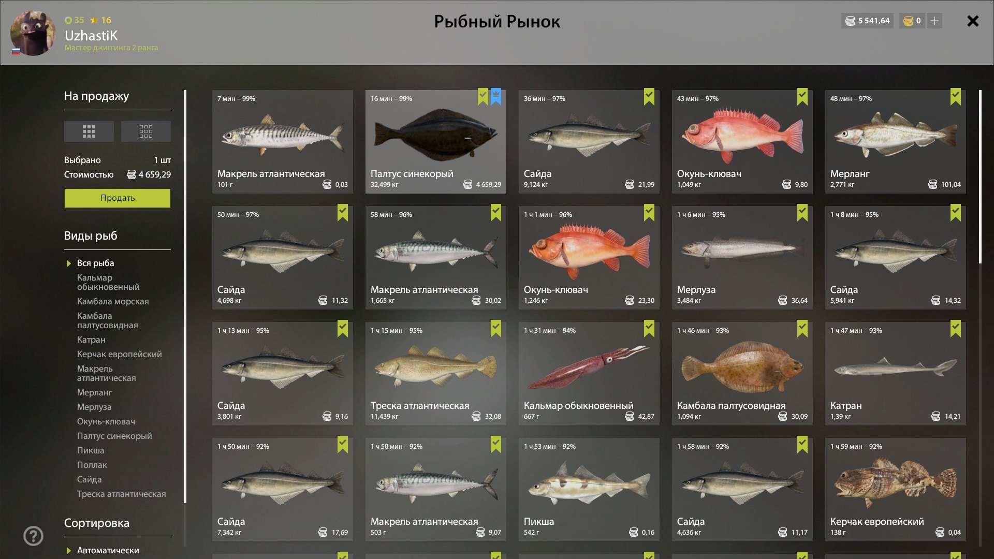Screen dimensions: 994x559
Task: Filter by Треска атлантическая species
Action: [x=121, y=494]
